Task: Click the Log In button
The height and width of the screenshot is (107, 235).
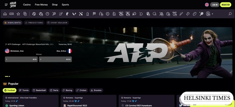Action: point(215,5)
